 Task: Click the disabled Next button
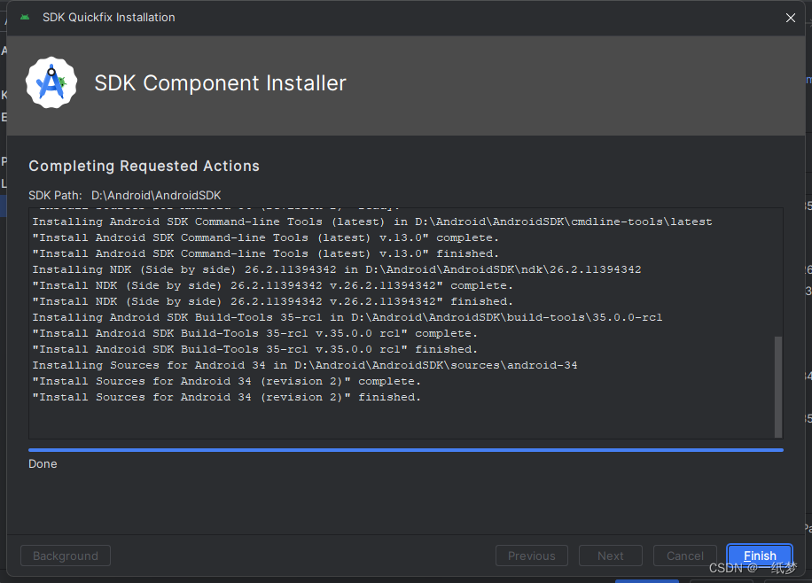(611, 556)
